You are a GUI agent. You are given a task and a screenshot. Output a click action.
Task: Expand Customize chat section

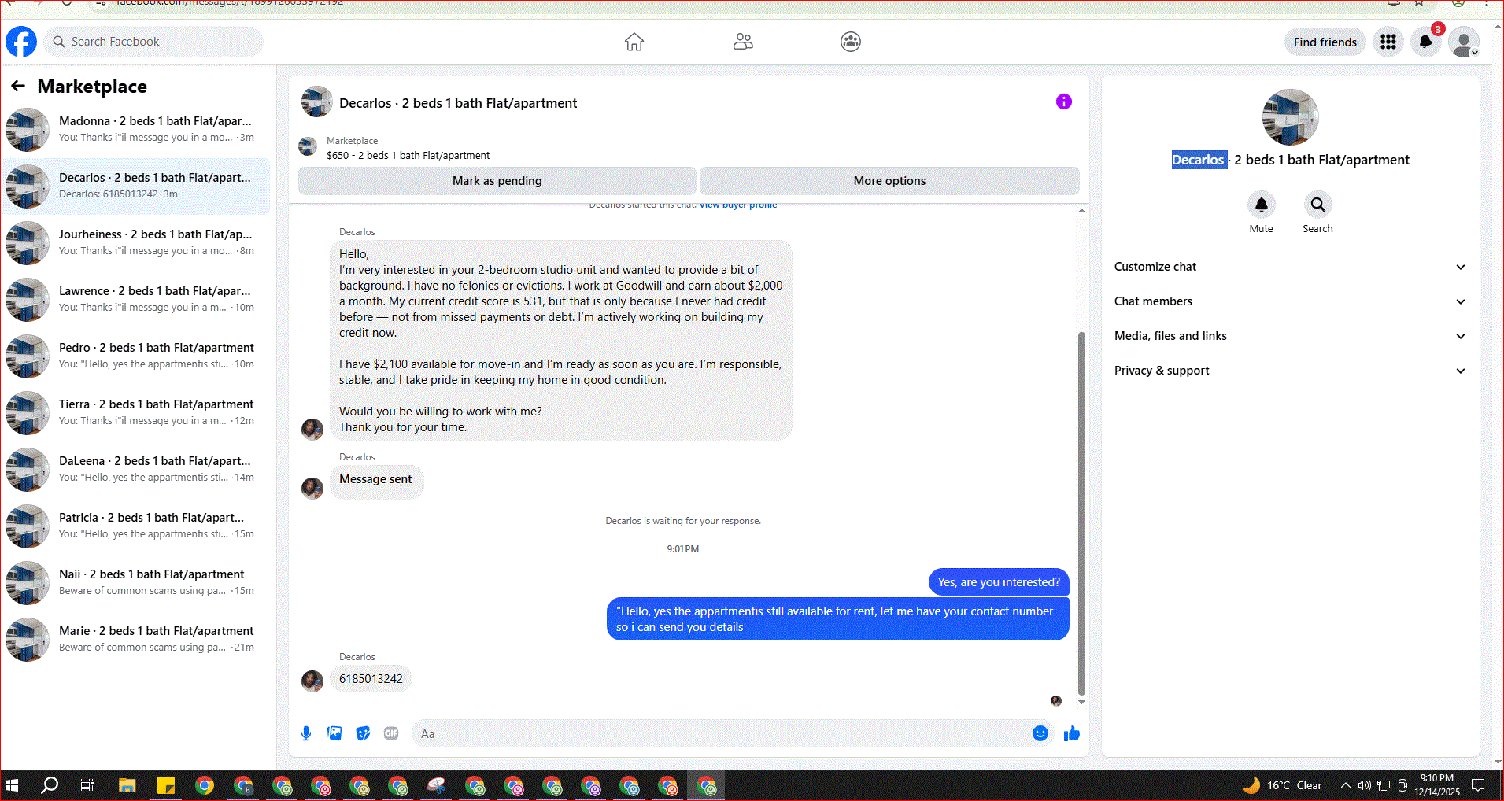pos(1290,267)
